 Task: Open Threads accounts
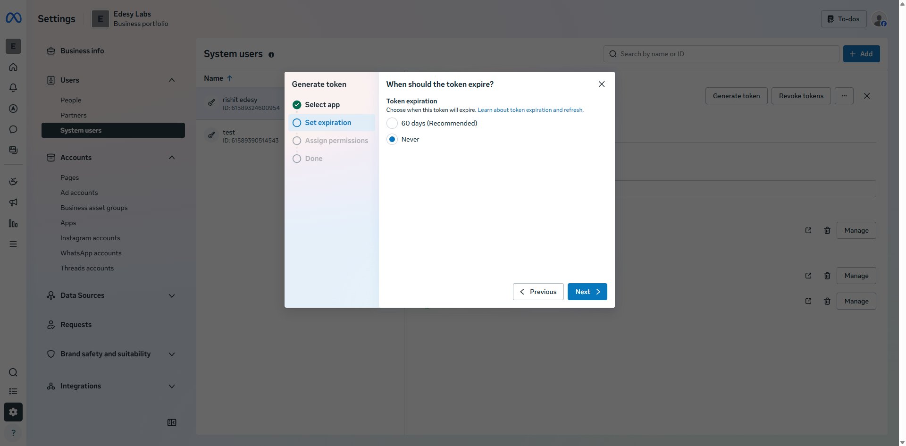(87, 268)
